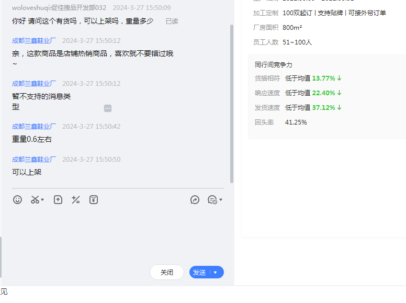Click the forward arrow chat icon
Screen dimensions: 406x303
tap(195, 200)
